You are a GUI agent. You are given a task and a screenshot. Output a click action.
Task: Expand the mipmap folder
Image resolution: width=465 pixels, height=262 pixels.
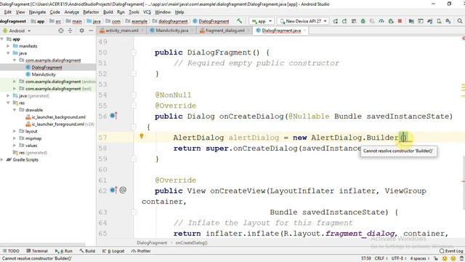pyautogui.click(x=15, y=138)
